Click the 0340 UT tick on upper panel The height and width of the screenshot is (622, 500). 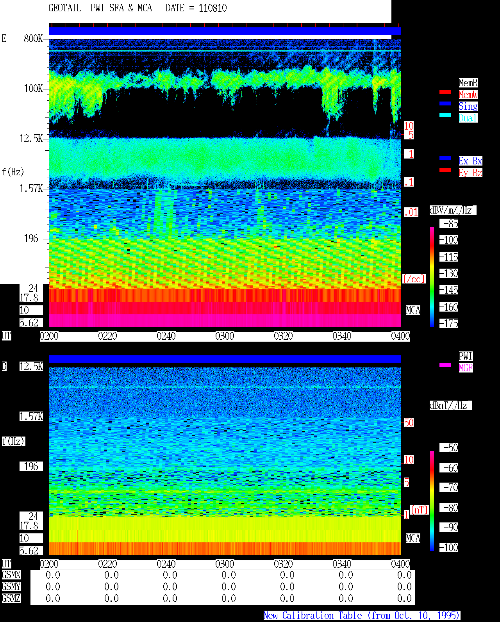coord(342,336)
